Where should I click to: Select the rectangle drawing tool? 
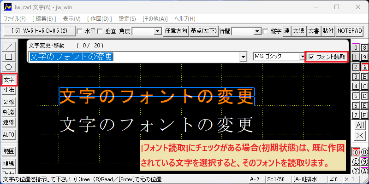tap(9, 57)
